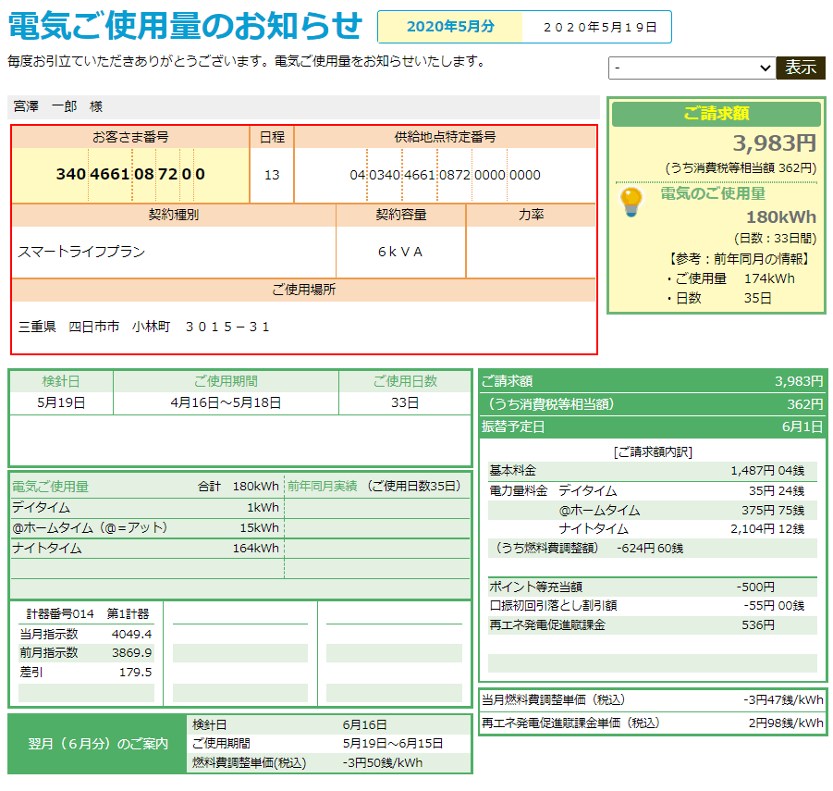Click the 電気ご使用量のお知らせ page title
Screen dimensions: 833x791
tap(185, 26)
